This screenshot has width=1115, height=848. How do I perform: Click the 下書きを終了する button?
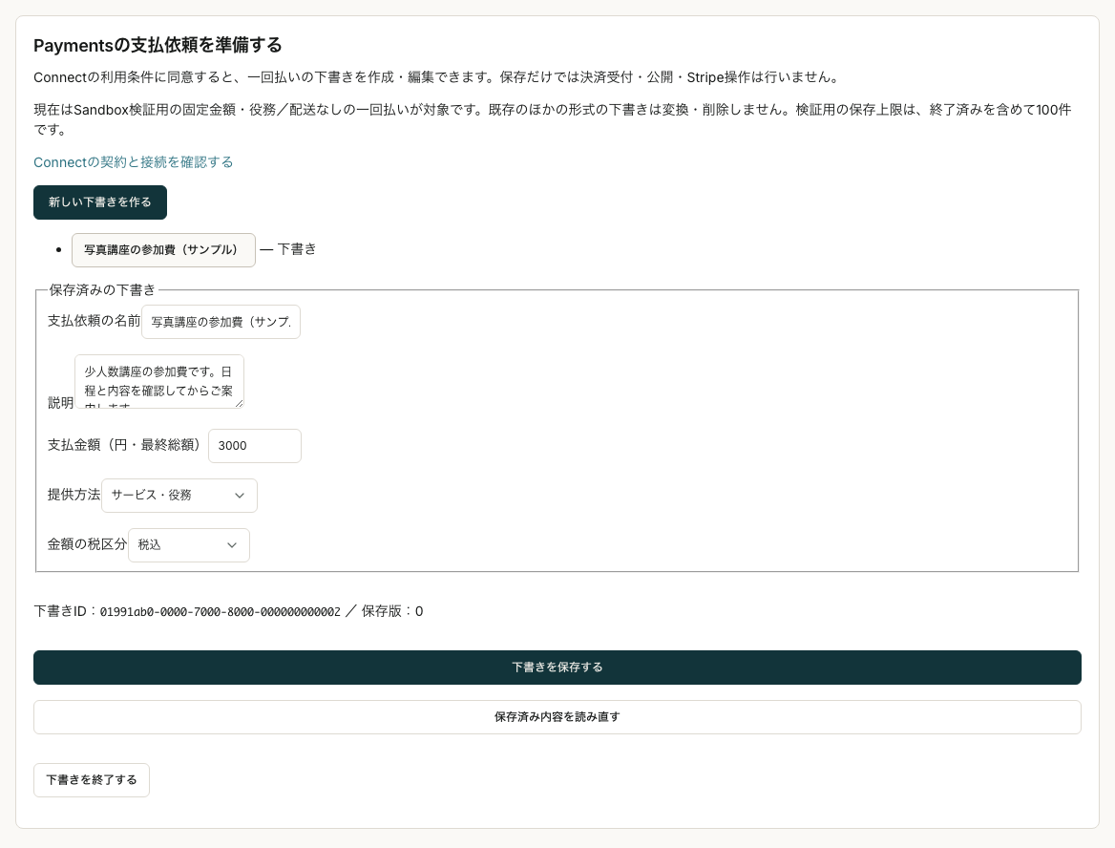92,780
